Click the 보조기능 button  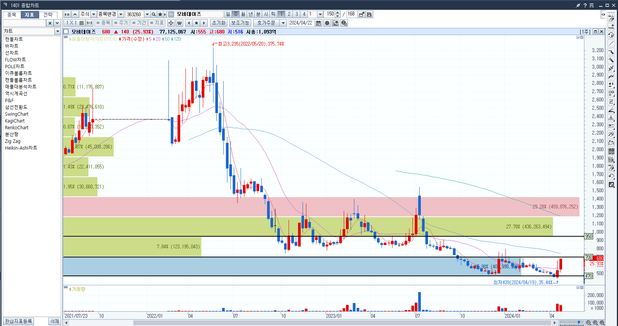click(240, 23)
